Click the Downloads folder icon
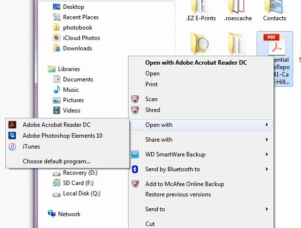Image resolution: width=301 pixels, height=228 pixels. point(57,48)
